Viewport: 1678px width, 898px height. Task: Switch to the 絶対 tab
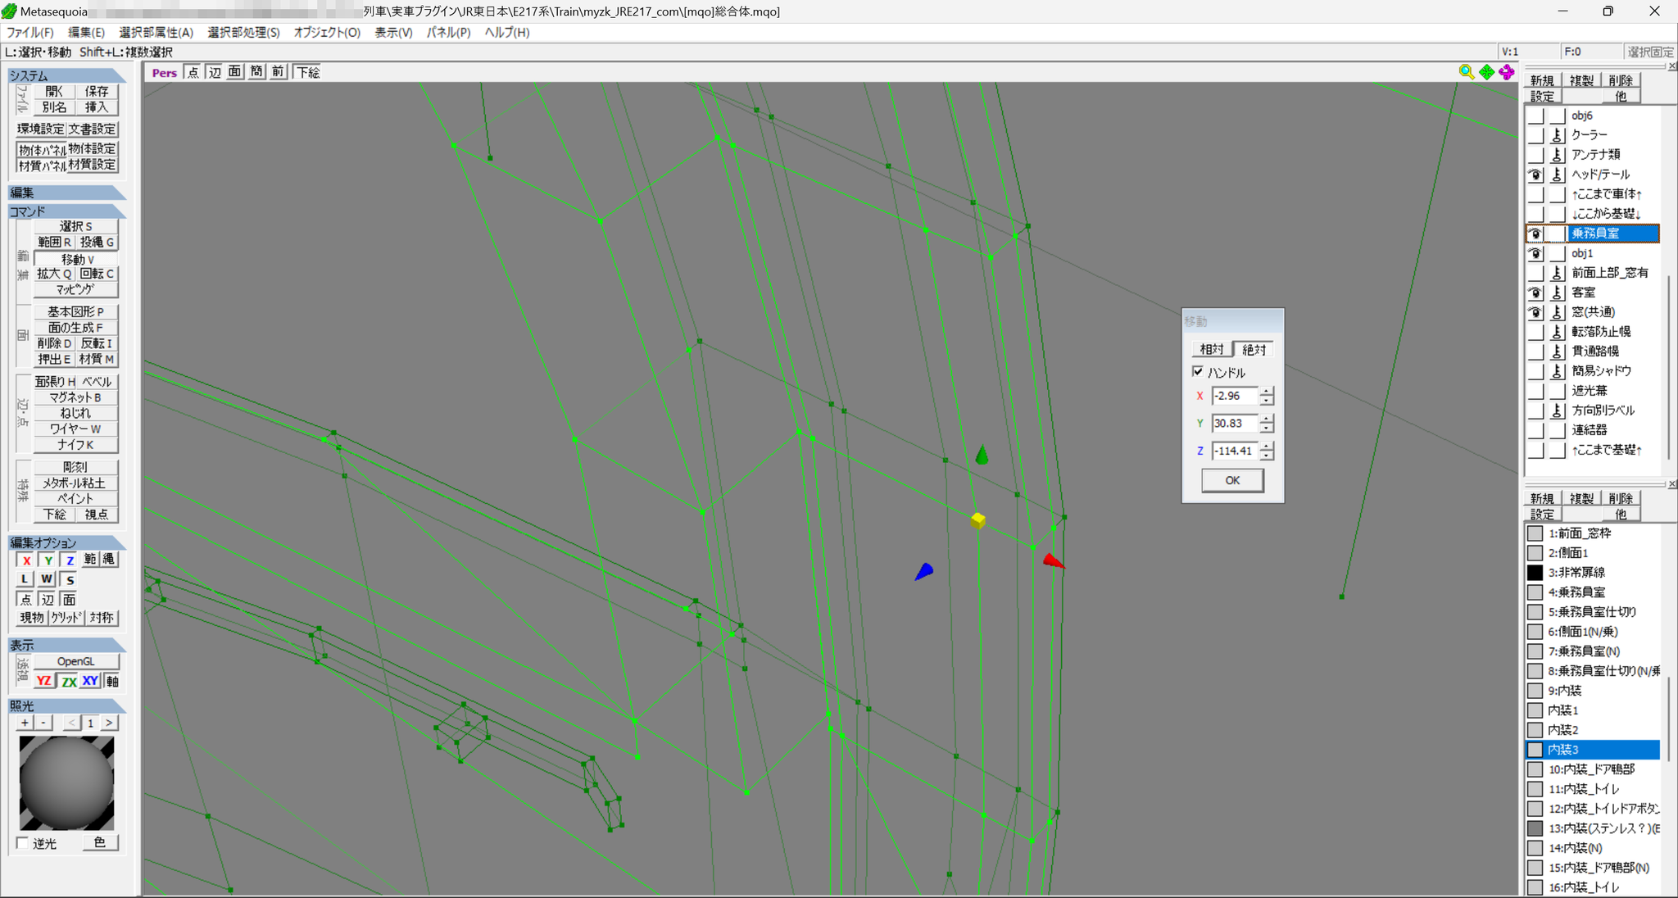pyautogui.click(x=1254, y=350)
